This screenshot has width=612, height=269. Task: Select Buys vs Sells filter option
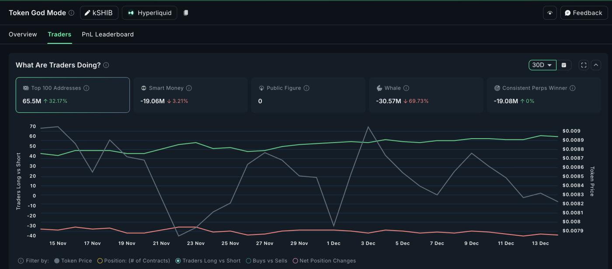(x=249, y=261)
